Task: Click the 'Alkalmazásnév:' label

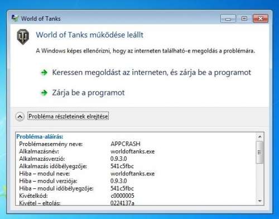Action: [39, 151]
